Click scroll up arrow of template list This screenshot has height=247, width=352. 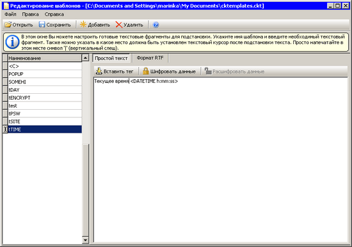pyautogui.click(x=85, y=58)
